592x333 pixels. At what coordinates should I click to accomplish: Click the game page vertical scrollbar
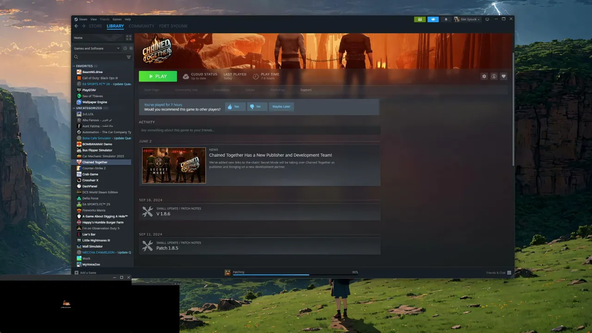[x=513, y=109]
